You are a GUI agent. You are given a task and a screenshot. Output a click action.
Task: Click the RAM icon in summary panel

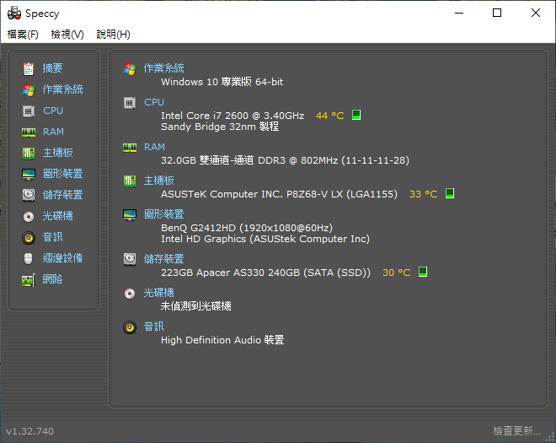[130, 148]
